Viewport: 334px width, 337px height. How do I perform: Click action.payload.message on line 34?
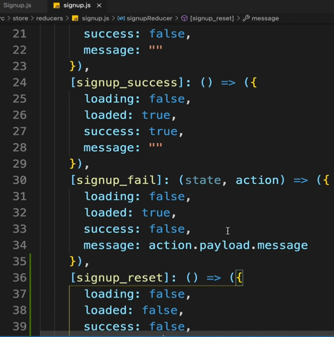pos(228,245)
